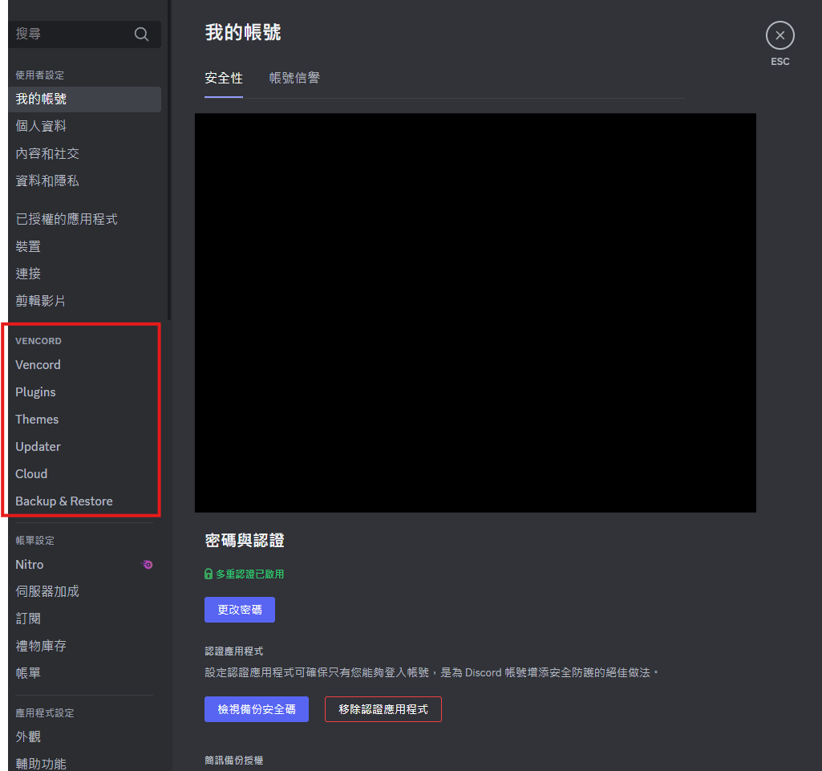Open the Vencord settings page
The width and height of the screenshot is (822, 771).
pos(84,364)
